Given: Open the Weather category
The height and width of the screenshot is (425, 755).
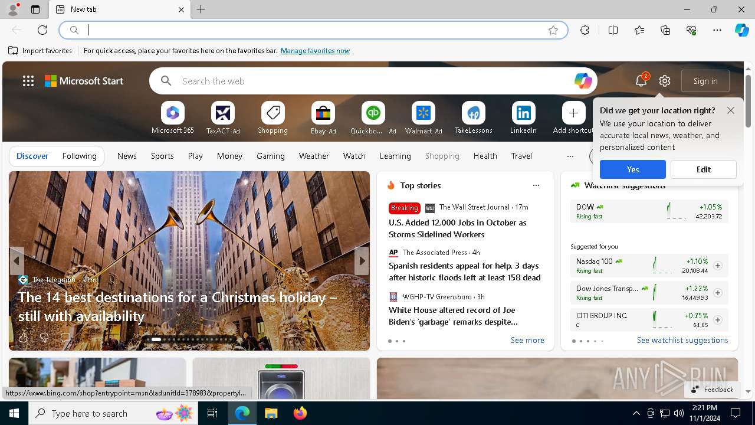Looking at the screenshot, I should (314, 156).
